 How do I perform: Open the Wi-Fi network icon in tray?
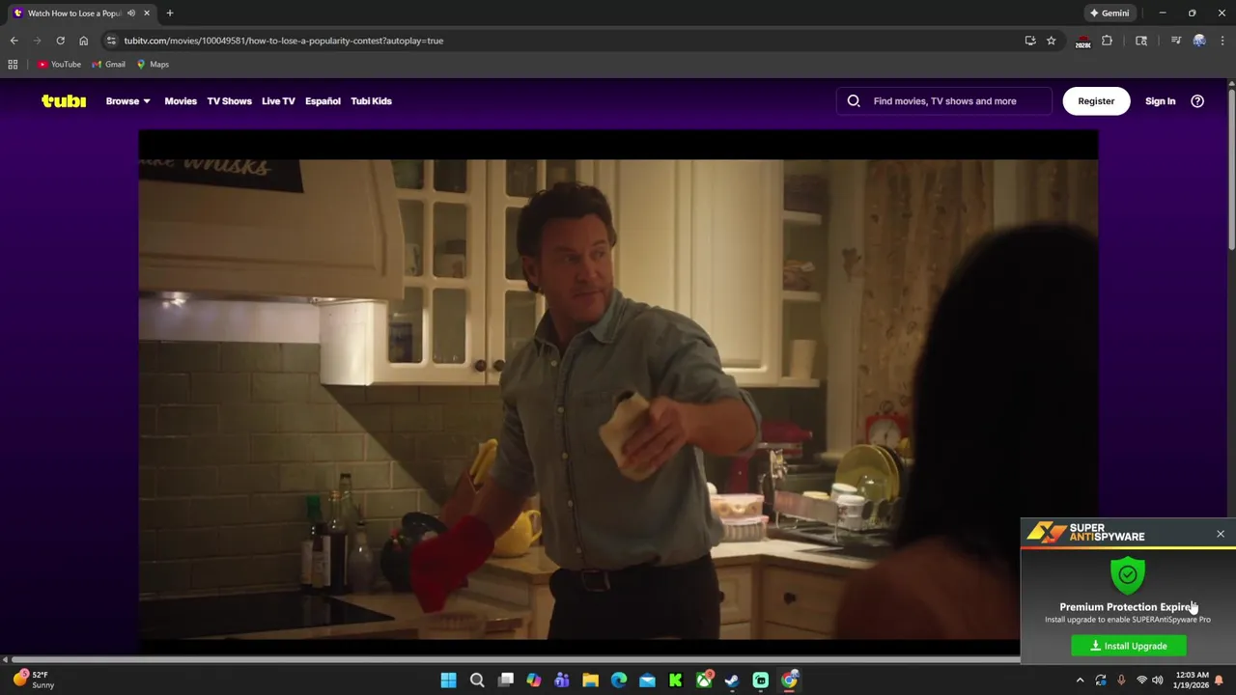(1141, 681)
